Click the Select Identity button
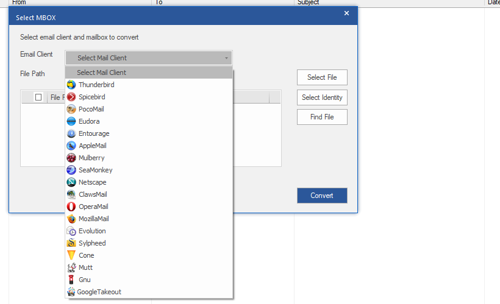The width and height of the screenshot is (500, 304). (322, 97)
